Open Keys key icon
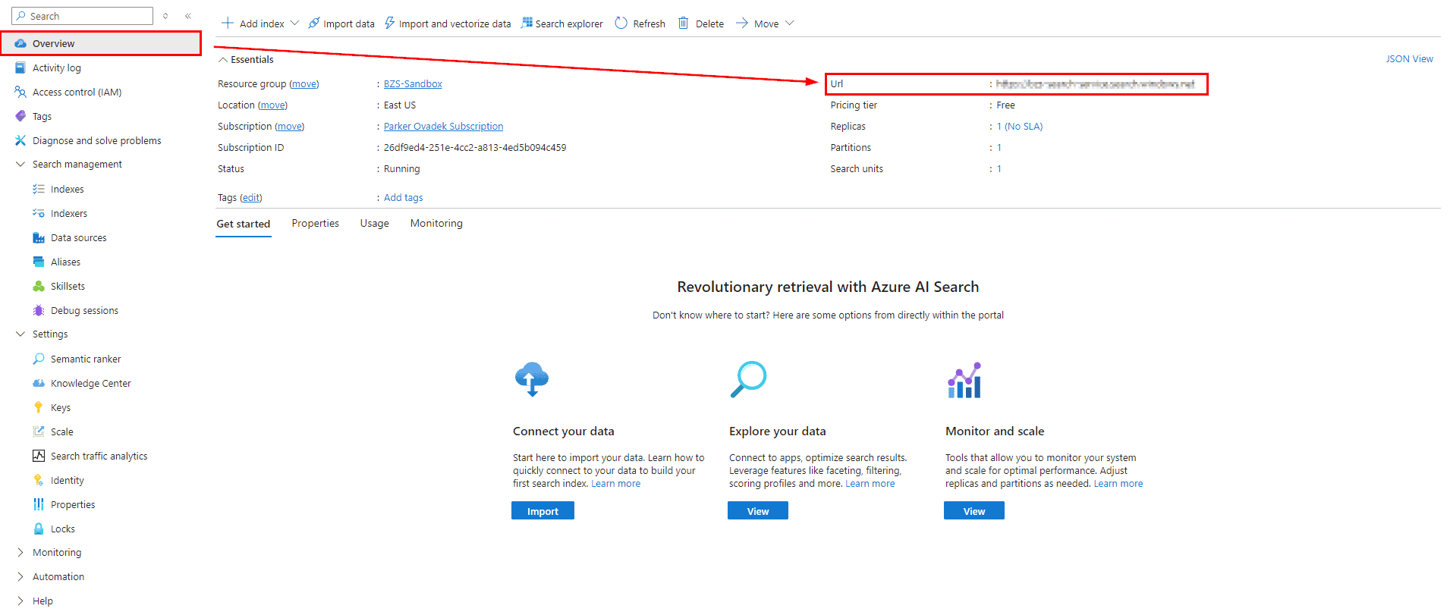This screenshot has width=1450, height=615. [39, 407]
